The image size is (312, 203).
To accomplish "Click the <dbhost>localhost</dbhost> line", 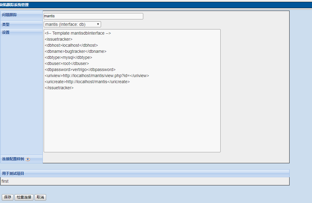I will point(71,45).
